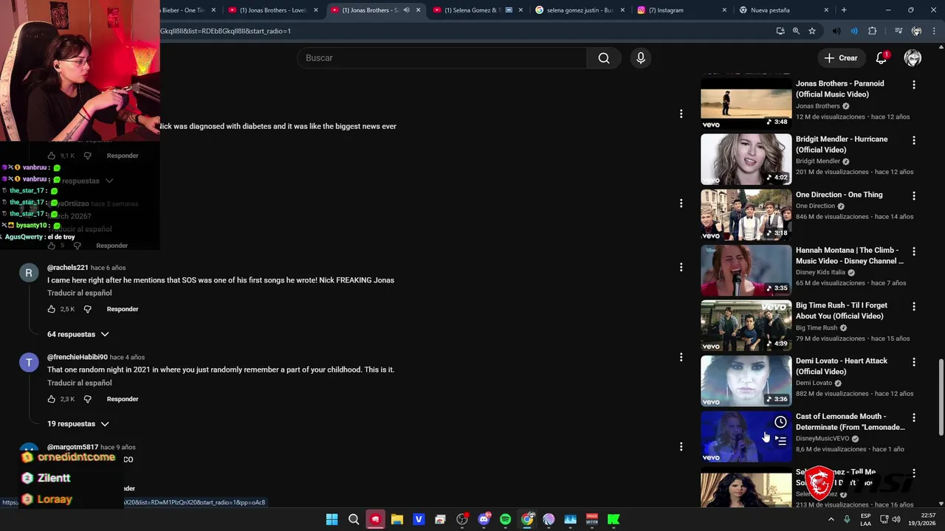Activate voice search microphone
The image size is (945, 531).
tap(641, 58)
